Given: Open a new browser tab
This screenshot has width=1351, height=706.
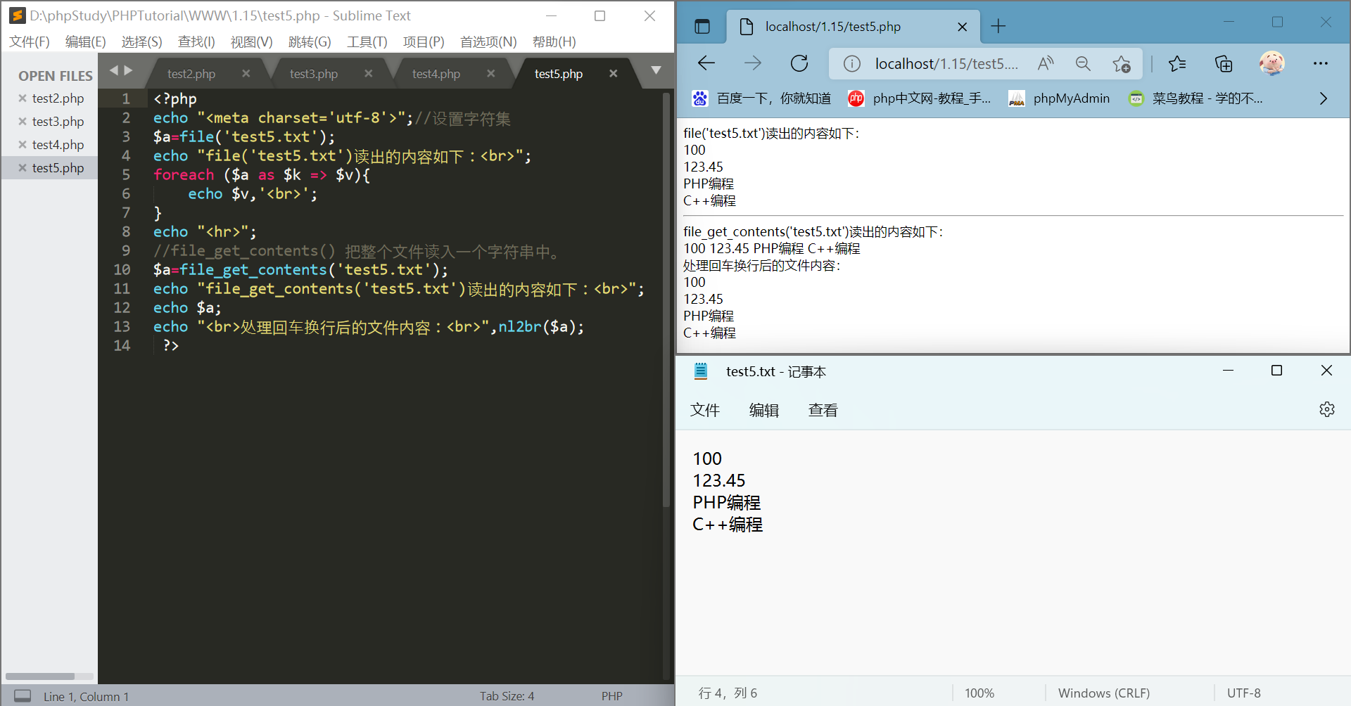Looking at the screenshot, I should 998,27.
